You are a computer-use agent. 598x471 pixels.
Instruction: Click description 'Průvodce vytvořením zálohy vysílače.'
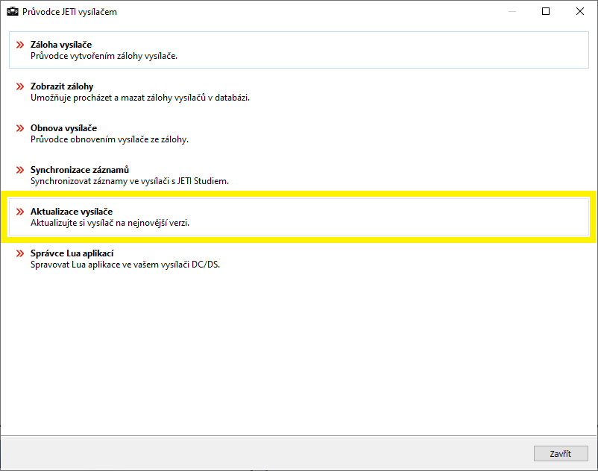pos(104,56)
